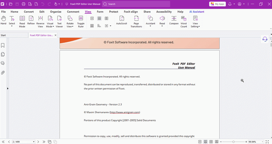Open the File menu
The image size is (272, 144).
coord(3,12)
